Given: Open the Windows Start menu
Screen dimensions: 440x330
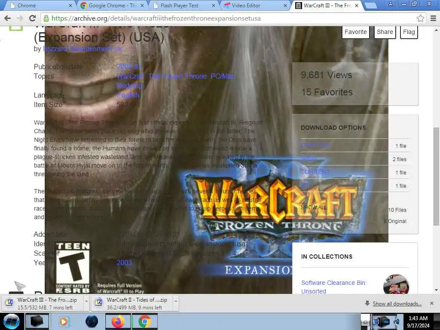Looking at the screenshot, I should tap(12, 321).
